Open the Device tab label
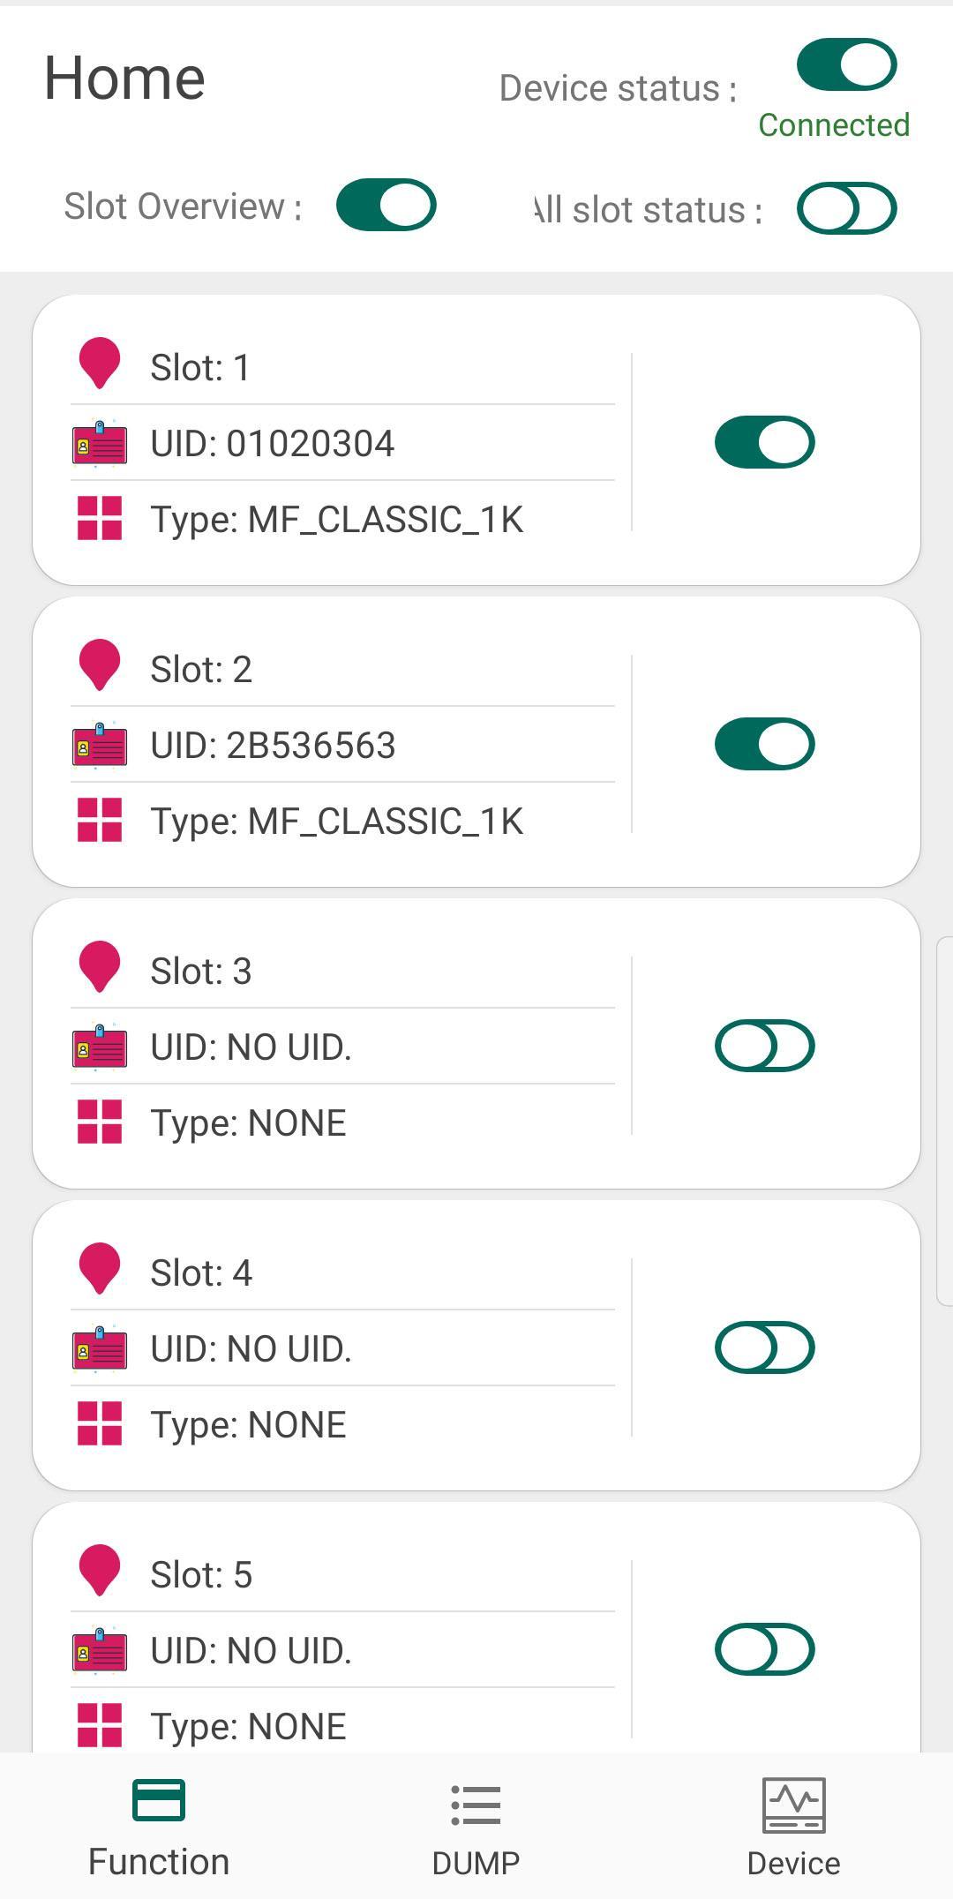Viewport: 953px width, 1899px height. coord(794,1863)
